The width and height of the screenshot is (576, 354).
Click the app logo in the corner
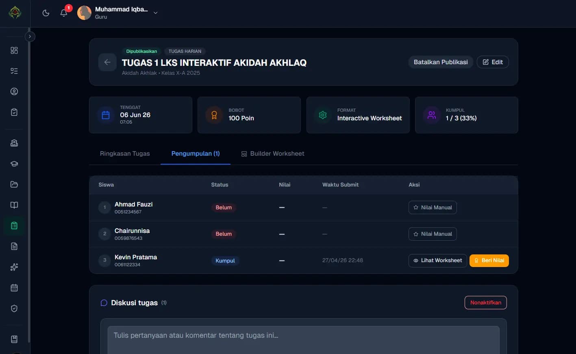[x=15, y=13]
